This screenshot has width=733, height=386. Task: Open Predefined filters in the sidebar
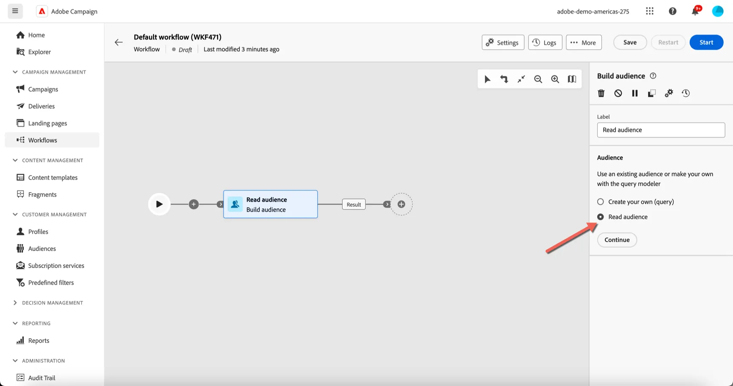tap(51, 282)
